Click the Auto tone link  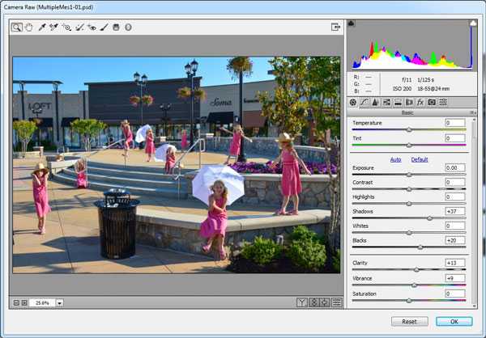pyautogui.click(x=396, y=159)
